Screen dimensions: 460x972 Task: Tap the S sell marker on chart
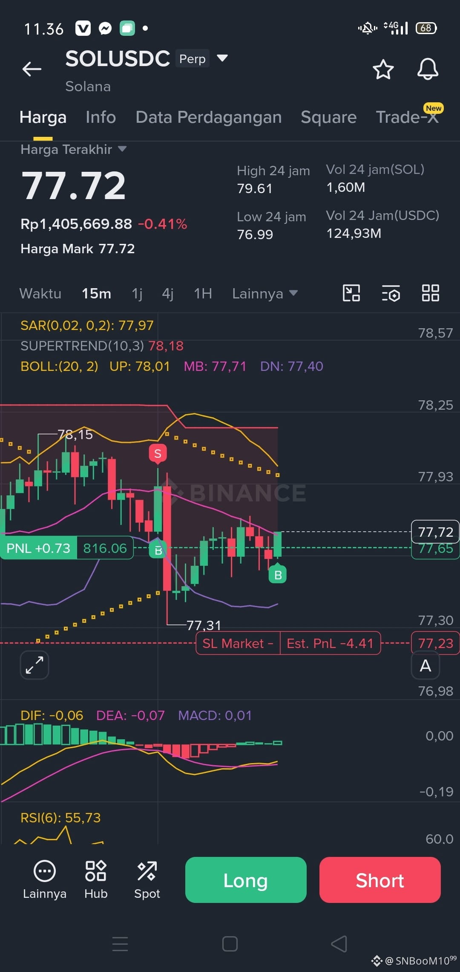158,454
